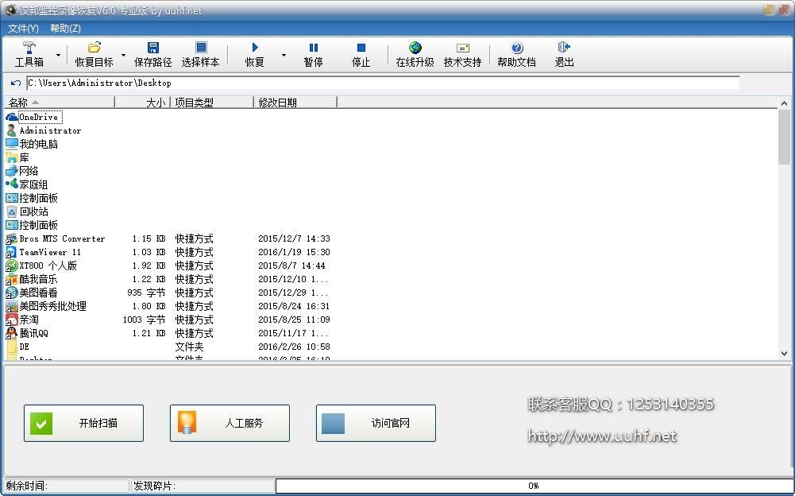Click the 2016/1/19 15:30 date cell
Image resolution: width=795 pixels, height=496 pixels.
pos(294,252)
